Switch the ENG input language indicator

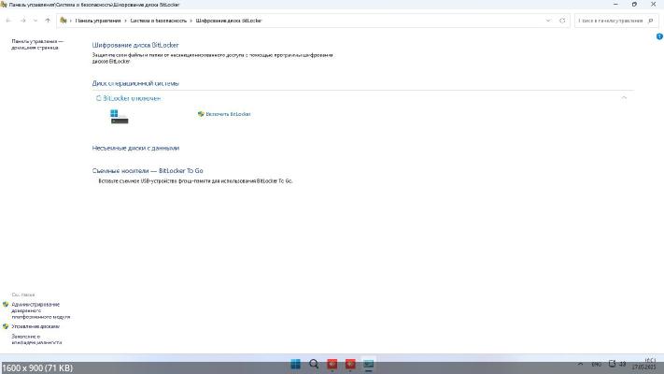[596, 364]
